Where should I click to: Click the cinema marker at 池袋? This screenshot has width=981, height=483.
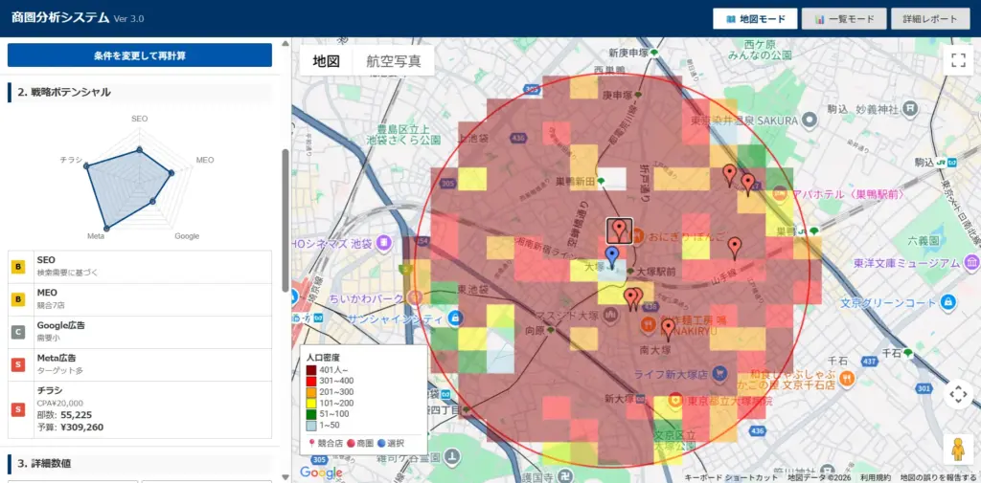pos(385,242)
